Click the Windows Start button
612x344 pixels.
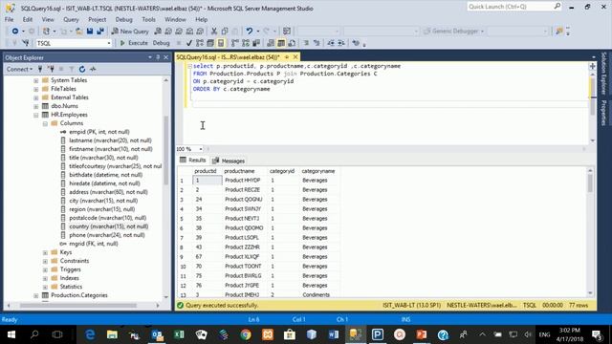pos(11,334)
